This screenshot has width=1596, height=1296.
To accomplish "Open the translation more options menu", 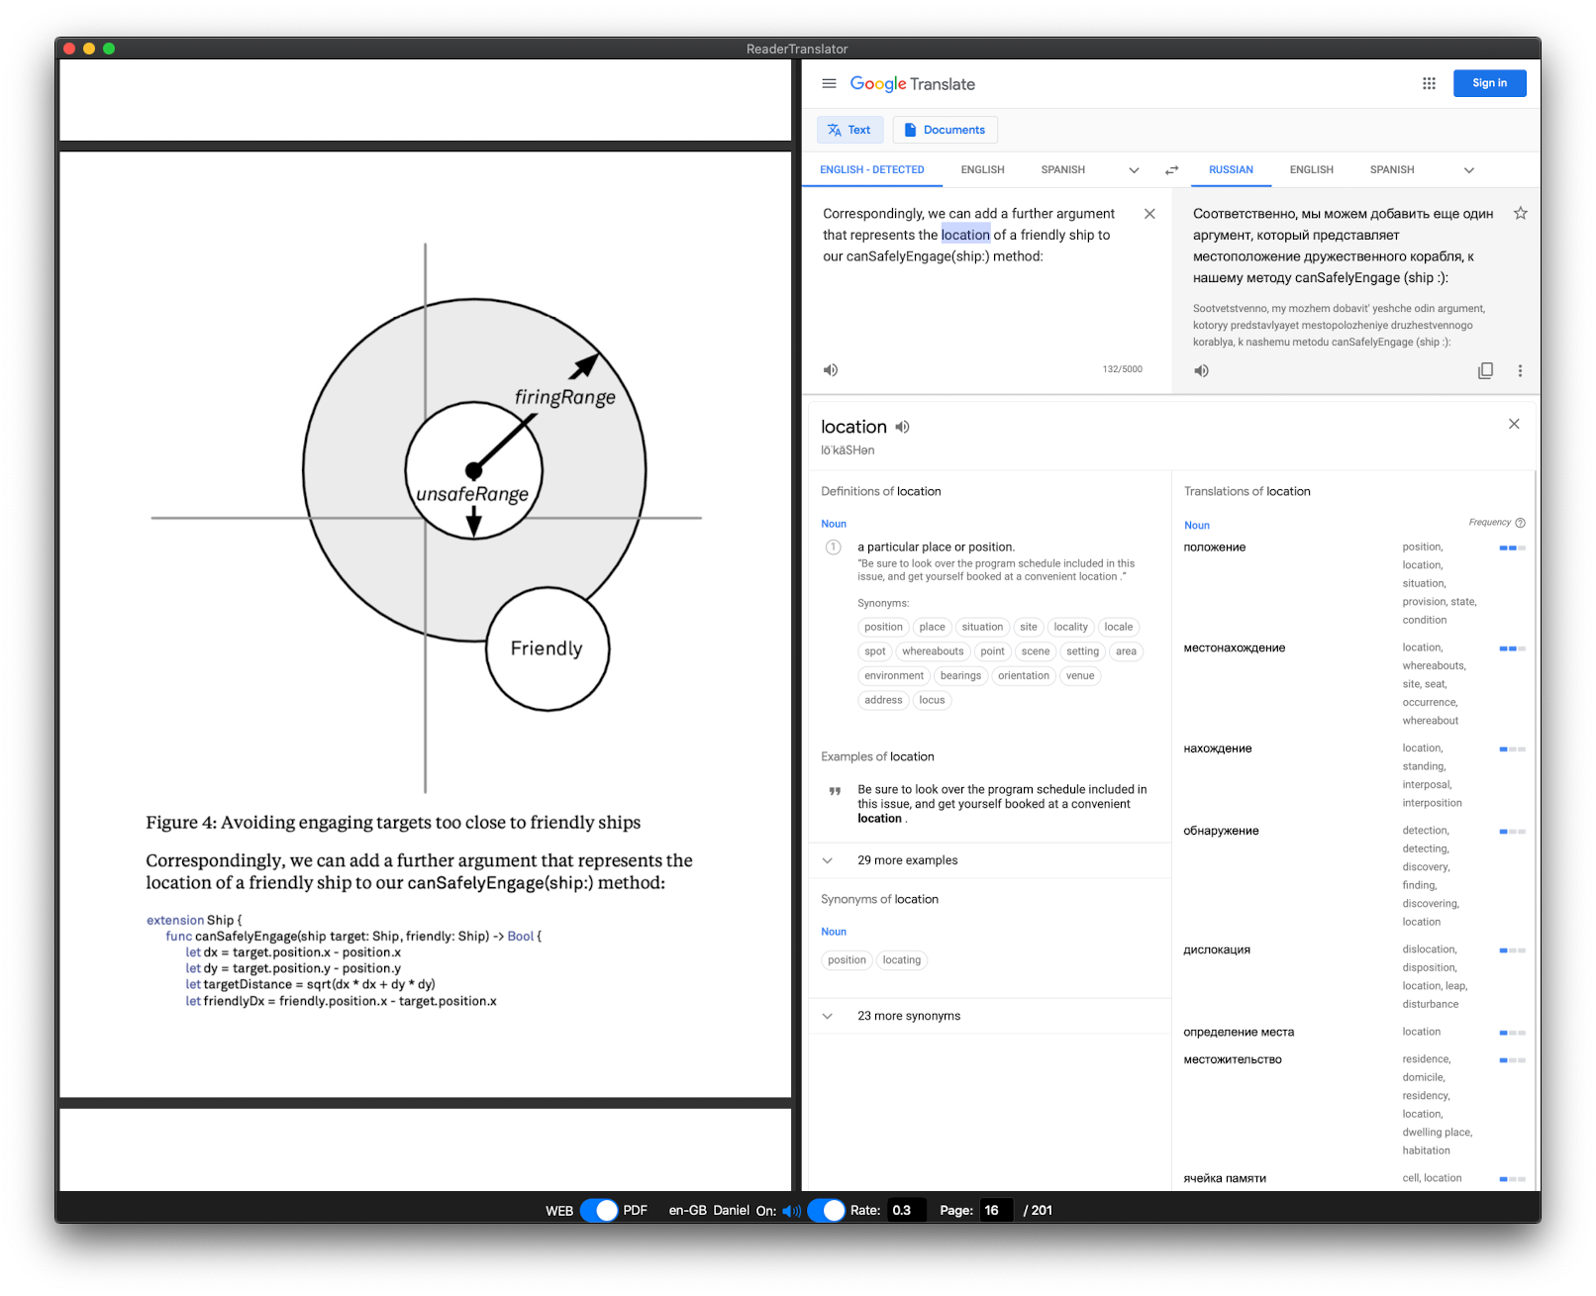I will (1520, 371).
